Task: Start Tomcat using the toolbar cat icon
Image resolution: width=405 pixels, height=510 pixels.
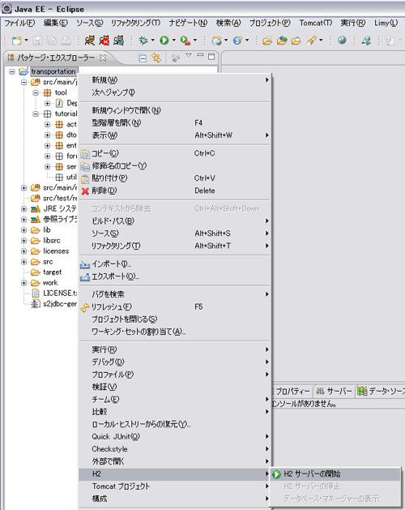Action: pyautogui.click(x=90, y=41)
